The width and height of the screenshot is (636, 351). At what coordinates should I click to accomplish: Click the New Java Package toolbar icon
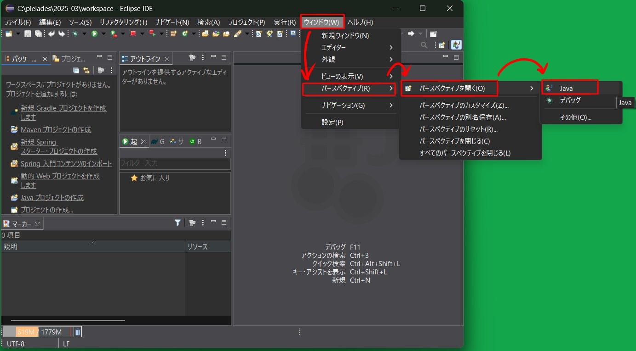point(173,33)
